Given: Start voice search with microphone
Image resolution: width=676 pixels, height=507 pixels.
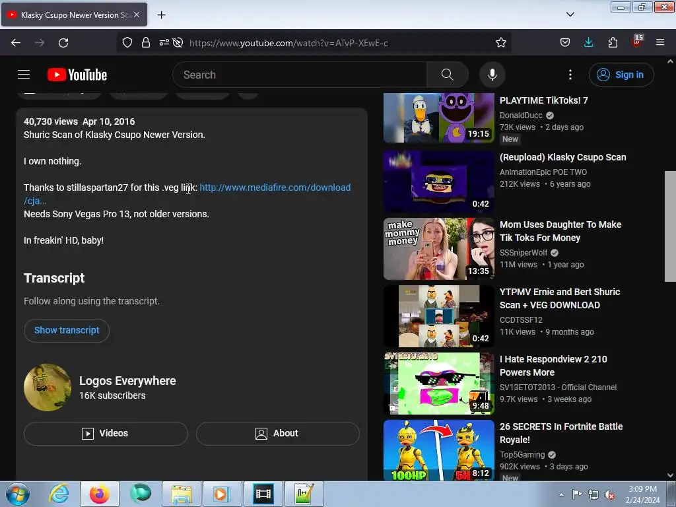Looking at the screenshot, I should [492, 75].
